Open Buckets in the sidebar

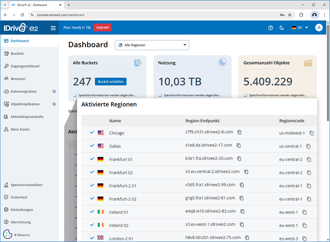[17, 54]
